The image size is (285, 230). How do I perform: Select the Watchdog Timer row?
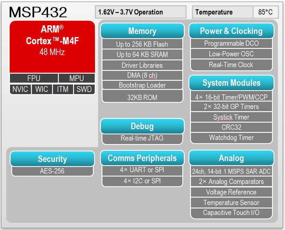(x=231, y=138)
